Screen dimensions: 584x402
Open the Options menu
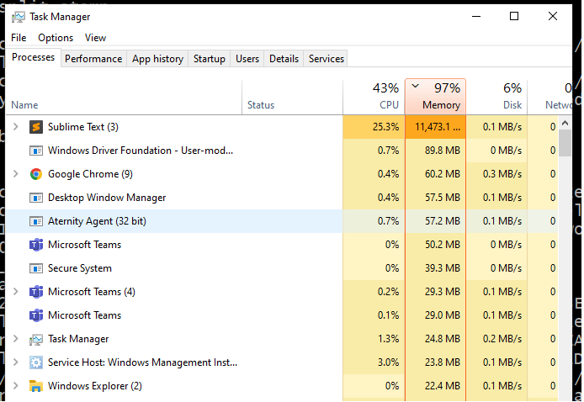[x=56, y=38]
